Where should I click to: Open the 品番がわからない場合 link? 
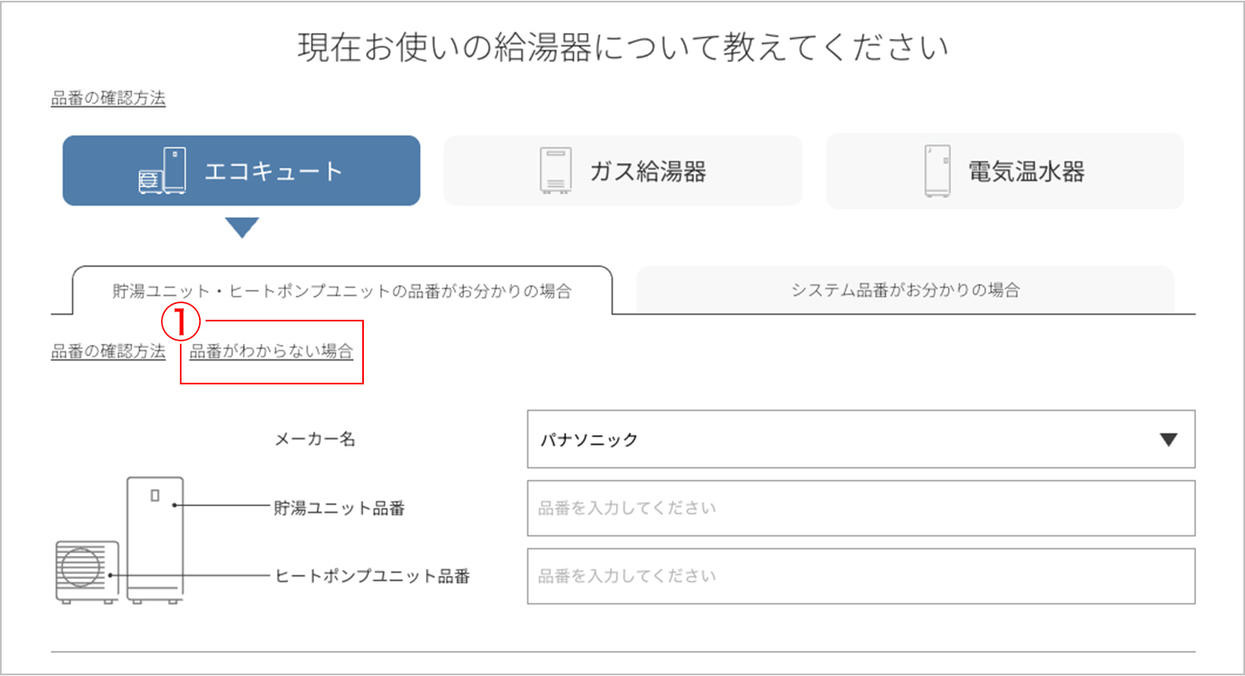[271, 351]
